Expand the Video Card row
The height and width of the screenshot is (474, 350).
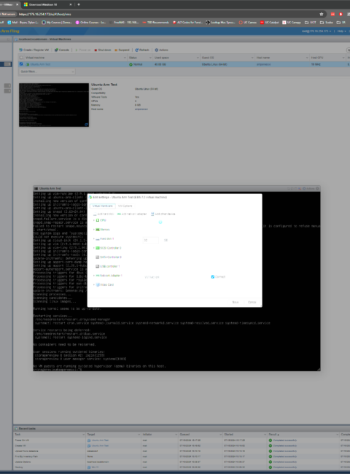(93, 284)
